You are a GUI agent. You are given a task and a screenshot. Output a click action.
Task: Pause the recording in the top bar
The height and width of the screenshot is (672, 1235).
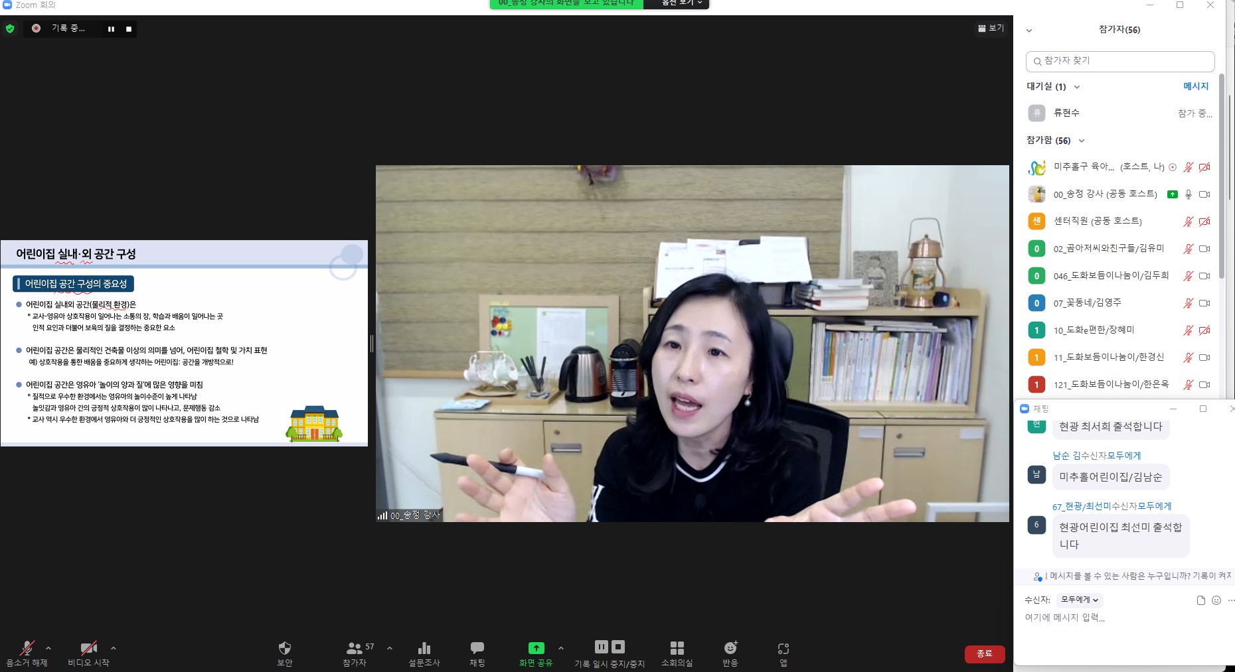pyautogui.click(x=111, y=29)
